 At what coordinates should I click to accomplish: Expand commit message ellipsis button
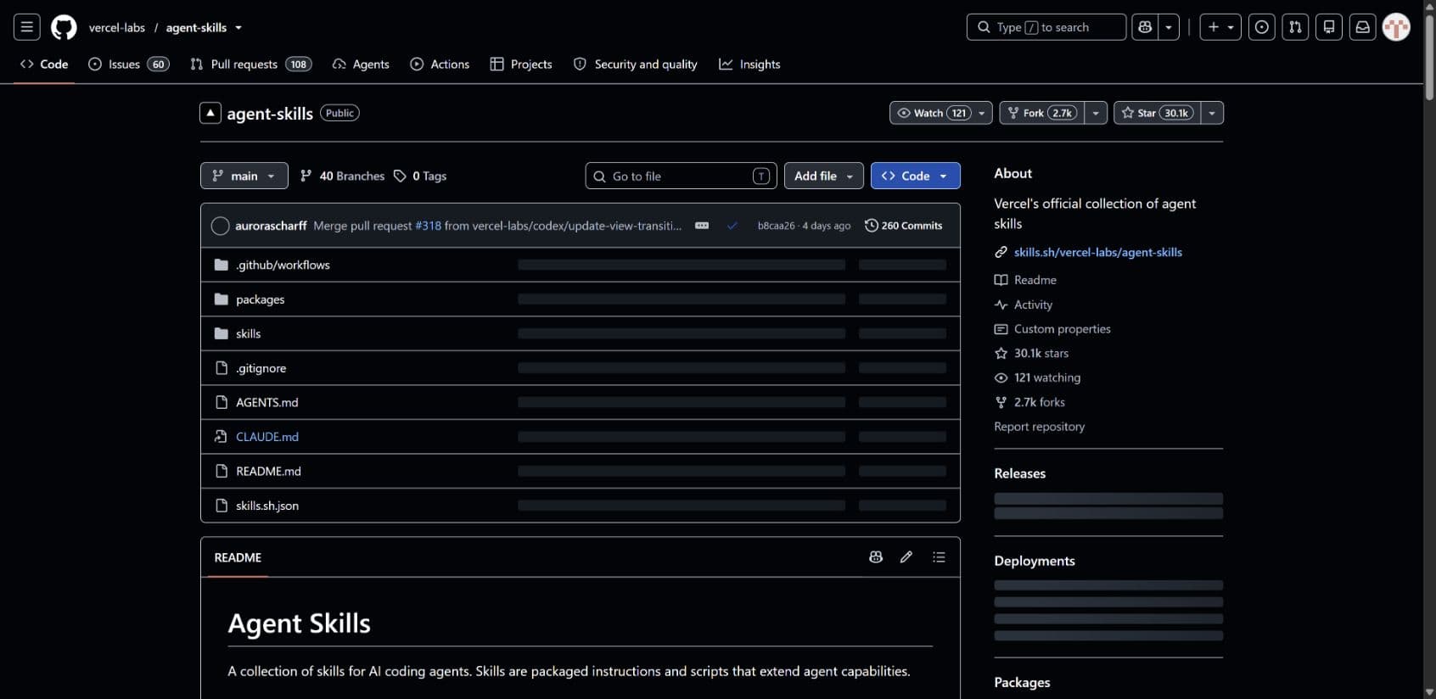click(x=702, y=226)
